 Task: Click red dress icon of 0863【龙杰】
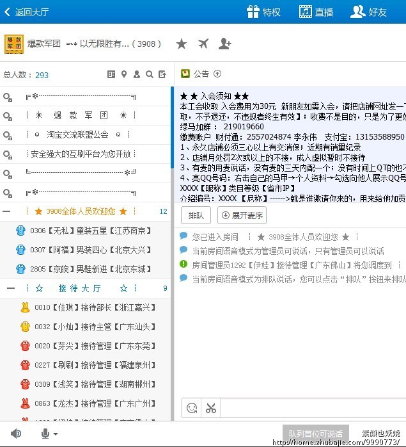click(25, 403)
